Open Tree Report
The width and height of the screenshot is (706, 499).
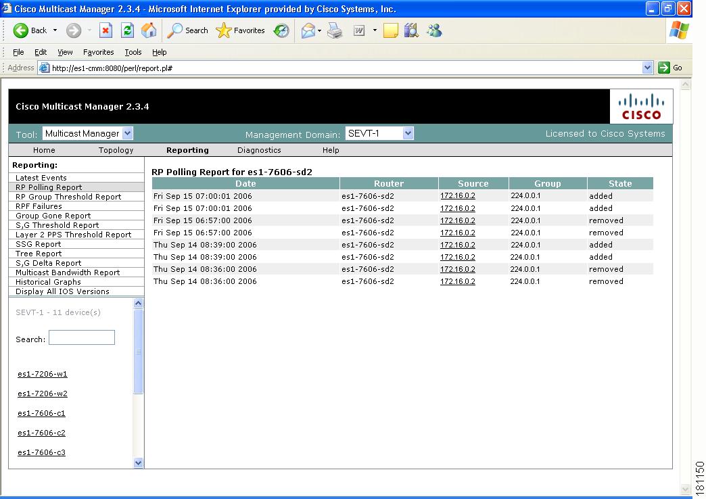tap(39, 254)
